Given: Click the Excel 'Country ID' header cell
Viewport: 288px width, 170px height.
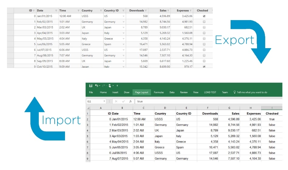Looking at the screenshot, I should click(186, 114).
